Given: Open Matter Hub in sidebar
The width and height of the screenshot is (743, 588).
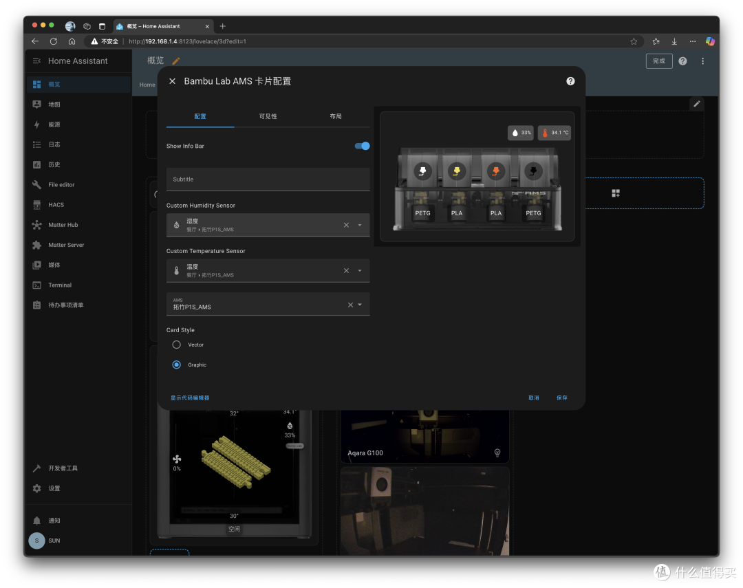Looking at the screenshot, I should pos(63,225).
